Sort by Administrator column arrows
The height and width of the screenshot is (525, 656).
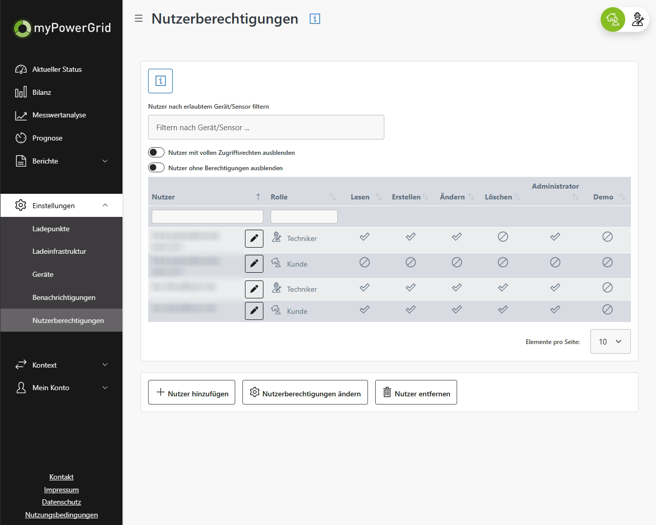[x=576, y=197]
